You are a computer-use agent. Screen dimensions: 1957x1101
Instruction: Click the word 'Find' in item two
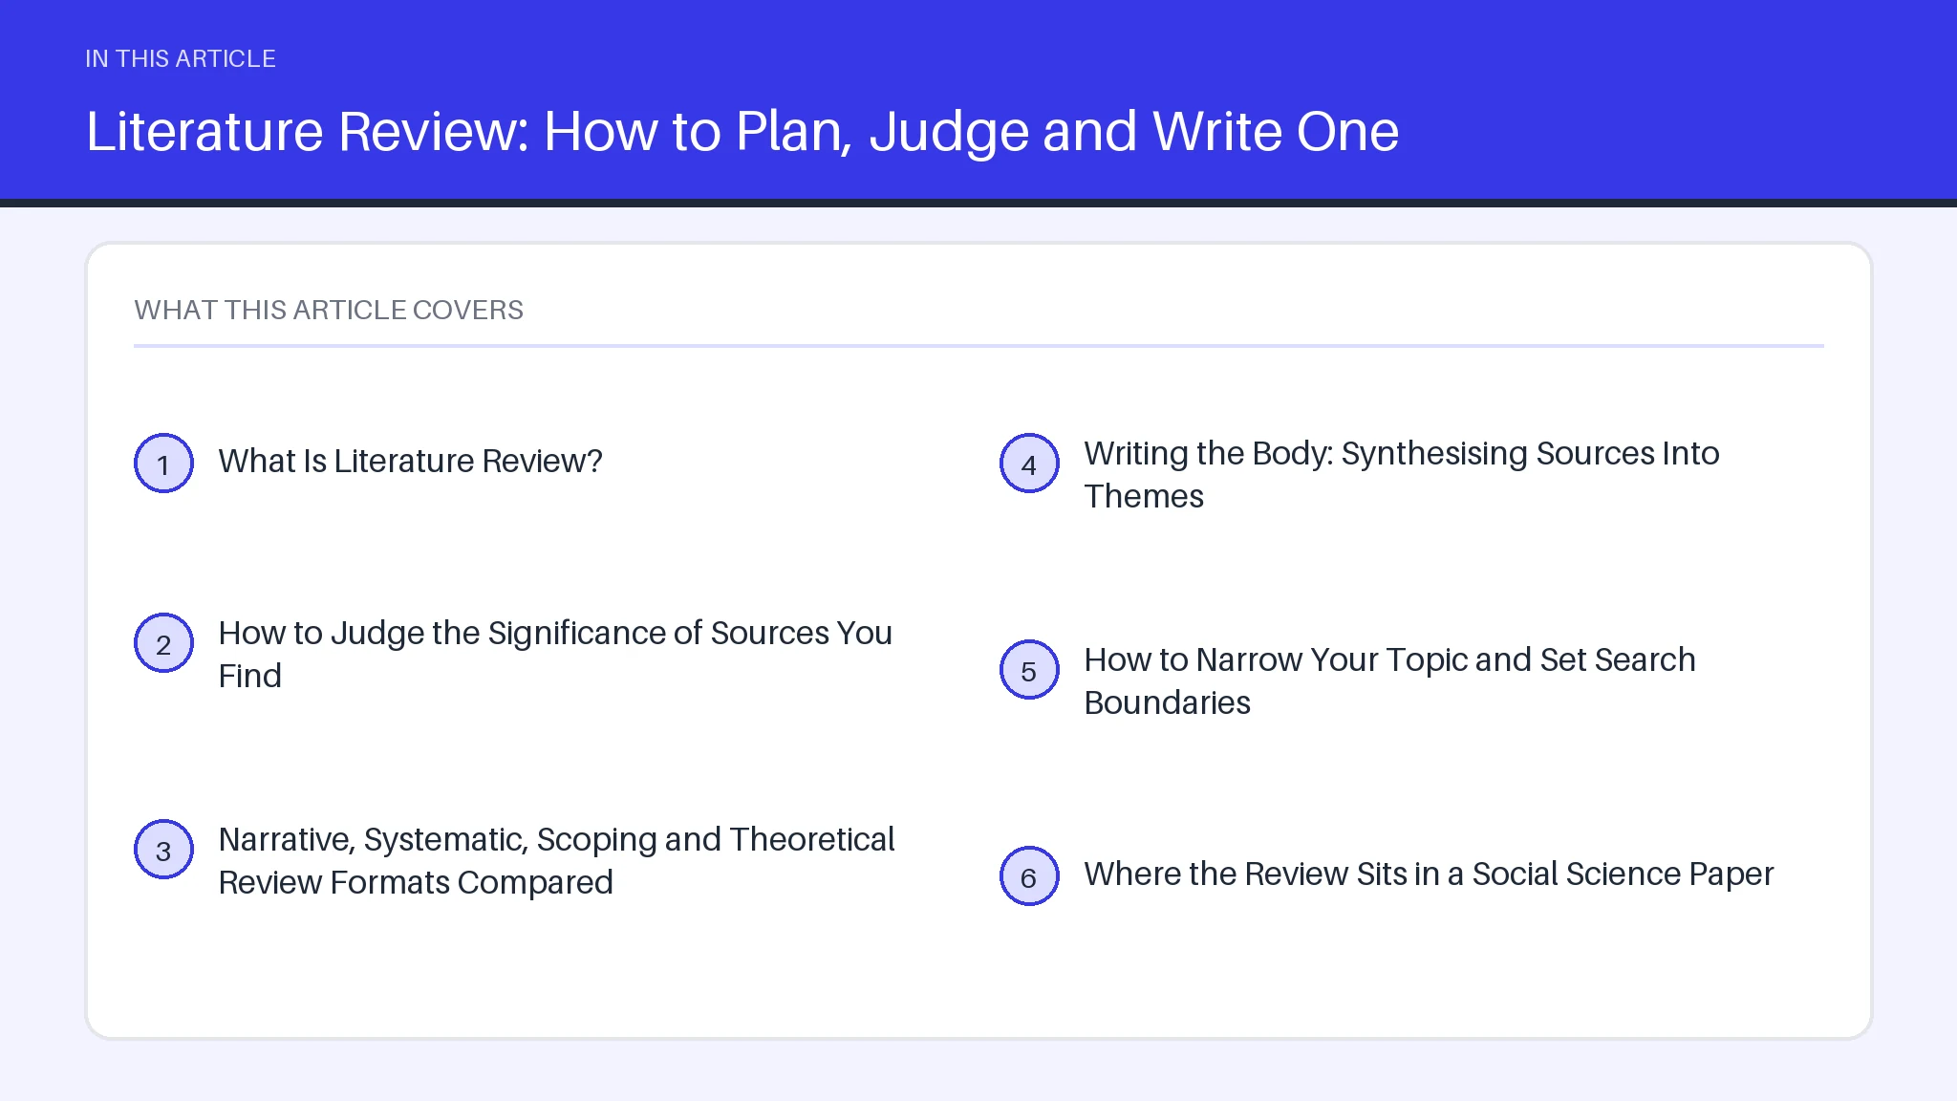249,677
